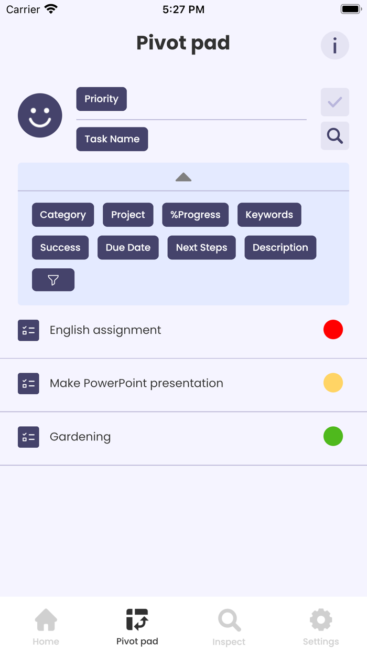Tap the Priority field chip
367x653 pixels.
pyautogui.click(x=102, y=99)
